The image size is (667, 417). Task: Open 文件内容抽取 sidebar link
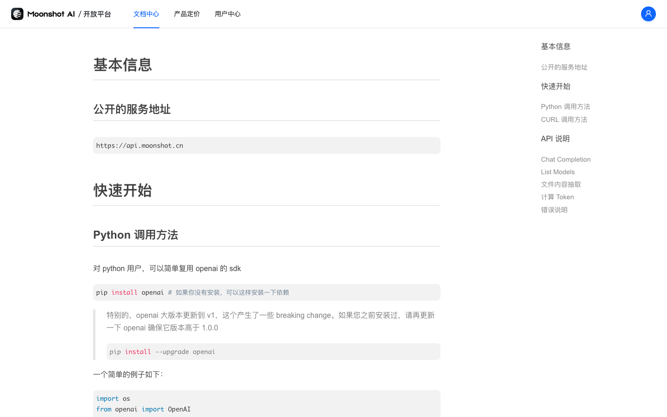[x=560, y=184]
